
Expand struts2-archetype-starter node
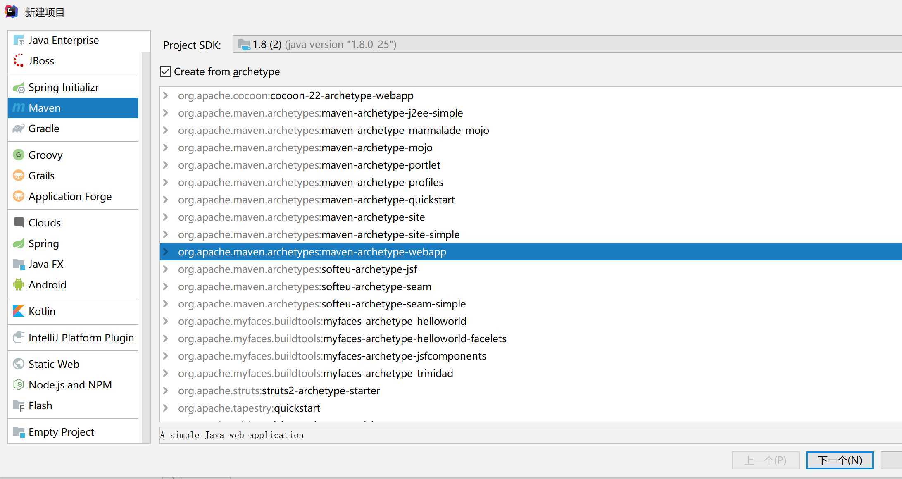pyautogui.click(x=166, y=391)
